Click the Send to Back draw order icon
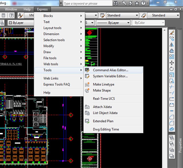Viewport: 183px width, 168px height. 172,144
